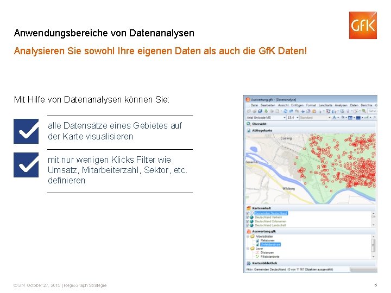
Task: Uncheck the Deutschland Ortsnamen layer checkbox
Action: point(248,221)
